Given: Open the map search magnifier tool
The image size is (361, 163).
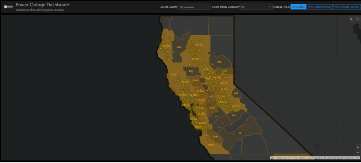Looking at the screenshot, I should (351, 19).
